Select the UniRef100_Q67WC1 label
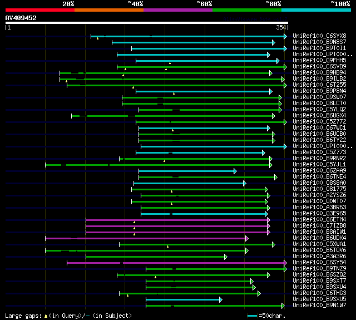 point(319,128)
